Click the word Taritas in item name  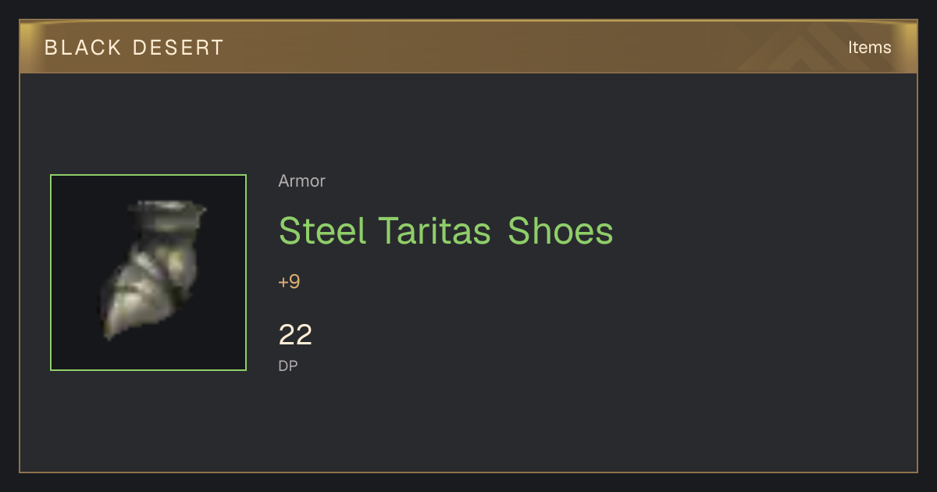(x=435, y=230)
